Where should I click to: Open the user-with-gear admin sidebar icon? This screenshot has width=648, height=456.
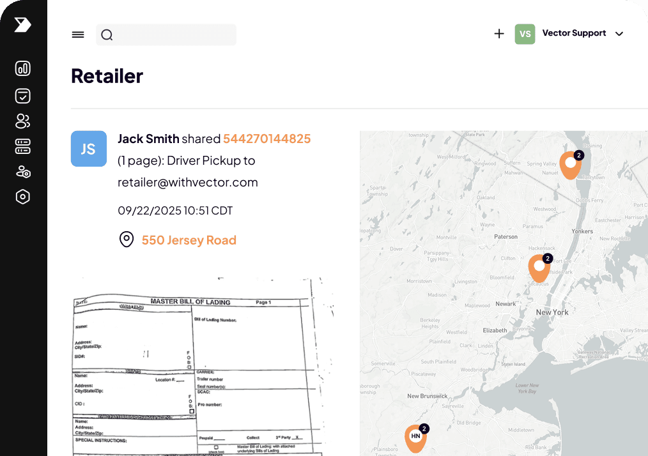coord(23,172)
